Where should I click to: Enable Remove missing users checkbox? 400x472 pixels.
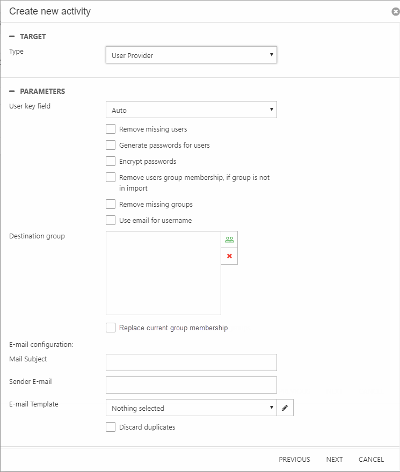click(111, 129)
